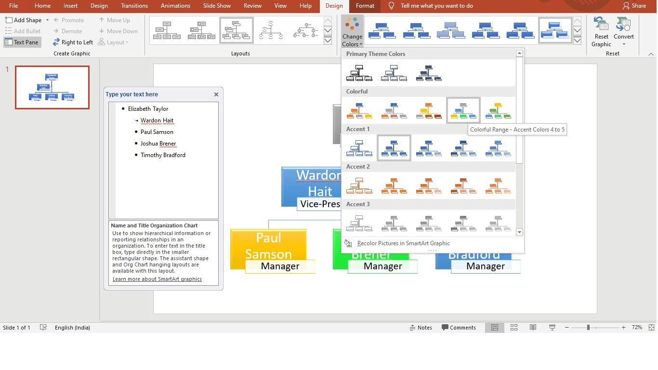This screenshot has height=370, width=658.
Task: Click the Convert SmartArt icon
Action: tap(623, 24)
